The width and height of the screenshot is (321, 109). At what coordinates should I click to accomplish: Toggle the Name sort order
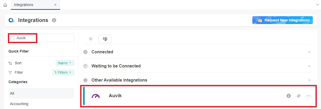[65, 63]
